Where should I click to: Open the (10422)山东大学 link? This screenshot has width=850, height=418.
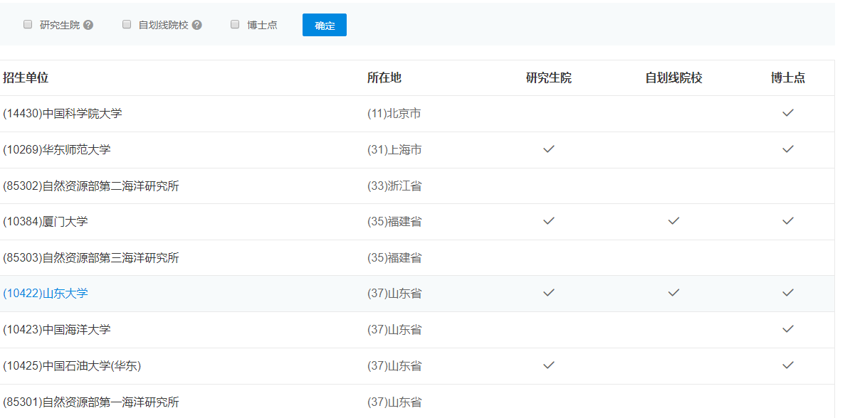(46, 293)
